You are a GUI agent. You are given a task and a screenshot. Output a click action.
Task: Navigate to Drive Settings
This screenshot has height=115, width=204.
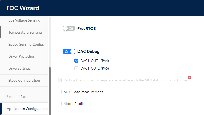19,68
